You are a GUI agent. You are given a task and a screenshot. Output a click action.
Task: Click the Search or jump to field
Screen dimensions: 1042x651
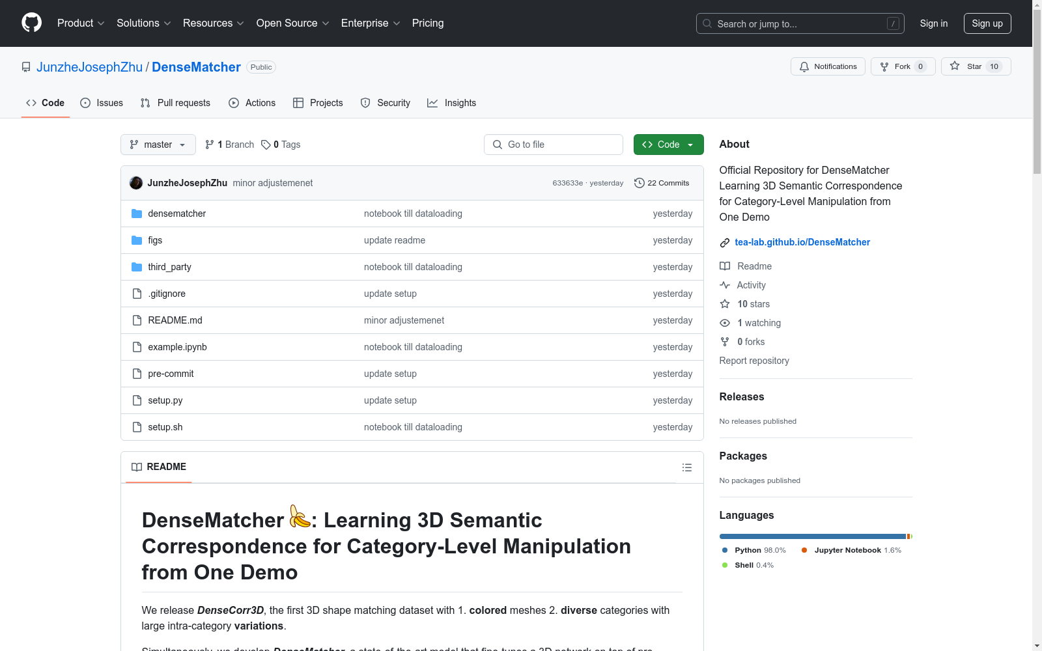(x=800, y=23)
